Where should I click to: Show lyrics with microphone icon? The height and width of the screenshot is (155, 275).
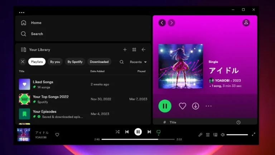200,135
